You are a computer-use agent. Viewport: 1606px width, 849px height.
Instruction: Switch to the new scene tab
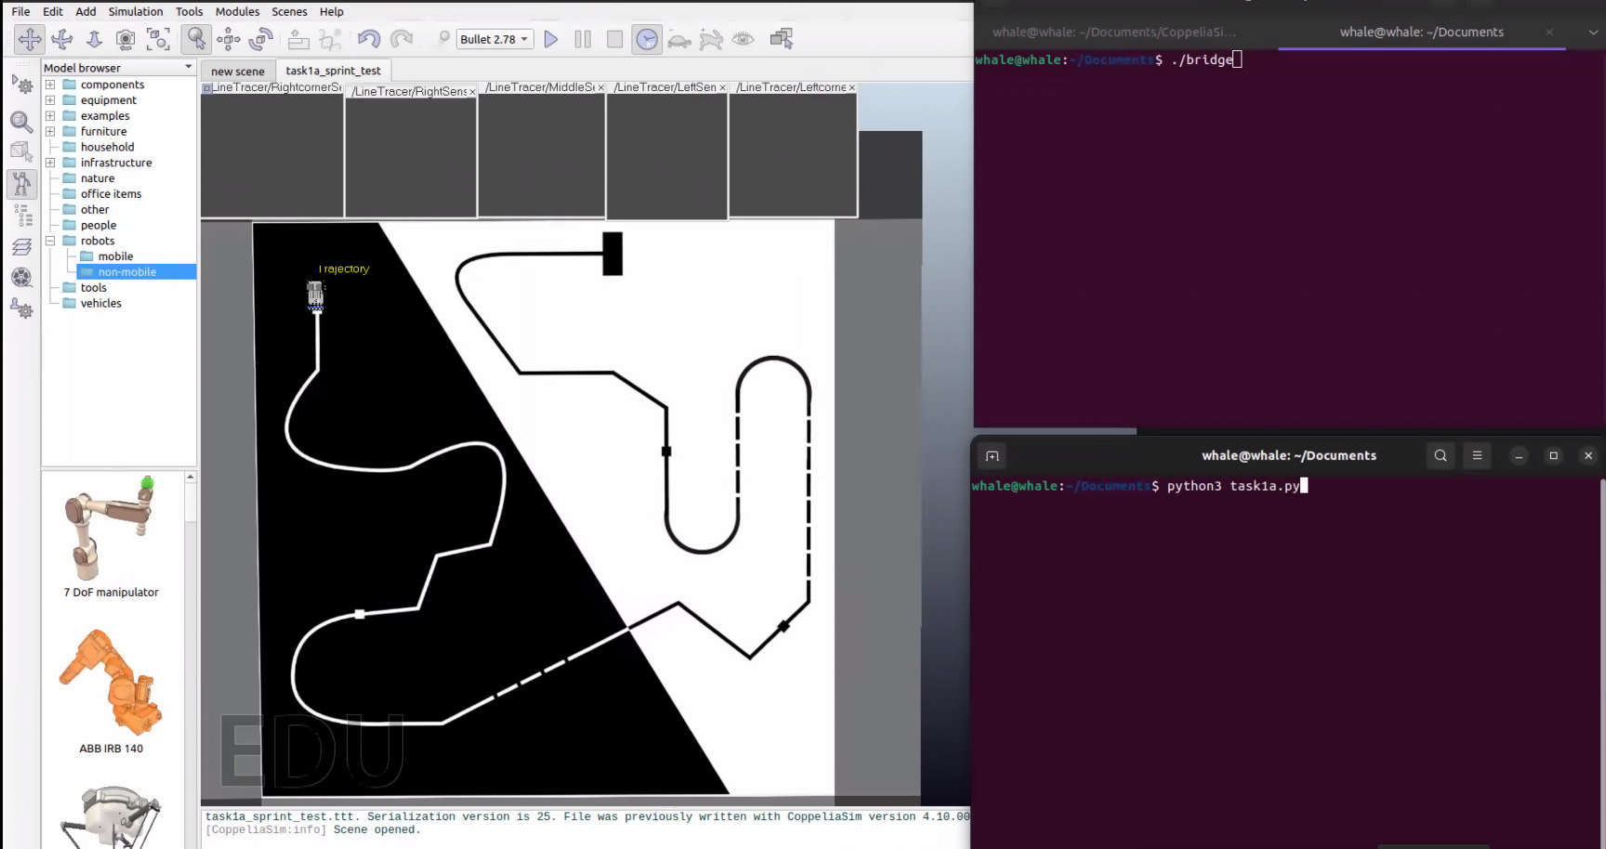click(238, 71)
